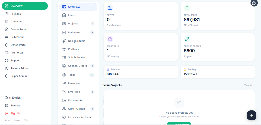Click the Change Orders document icon
The image size is (261, 125).
click(x=64, y=66)
